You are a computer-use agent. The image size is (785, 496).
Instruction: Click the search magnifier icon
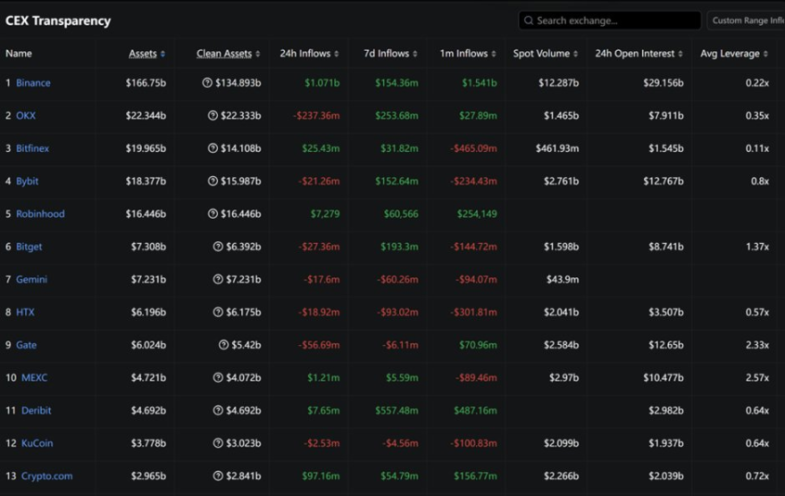coord(529,20)
